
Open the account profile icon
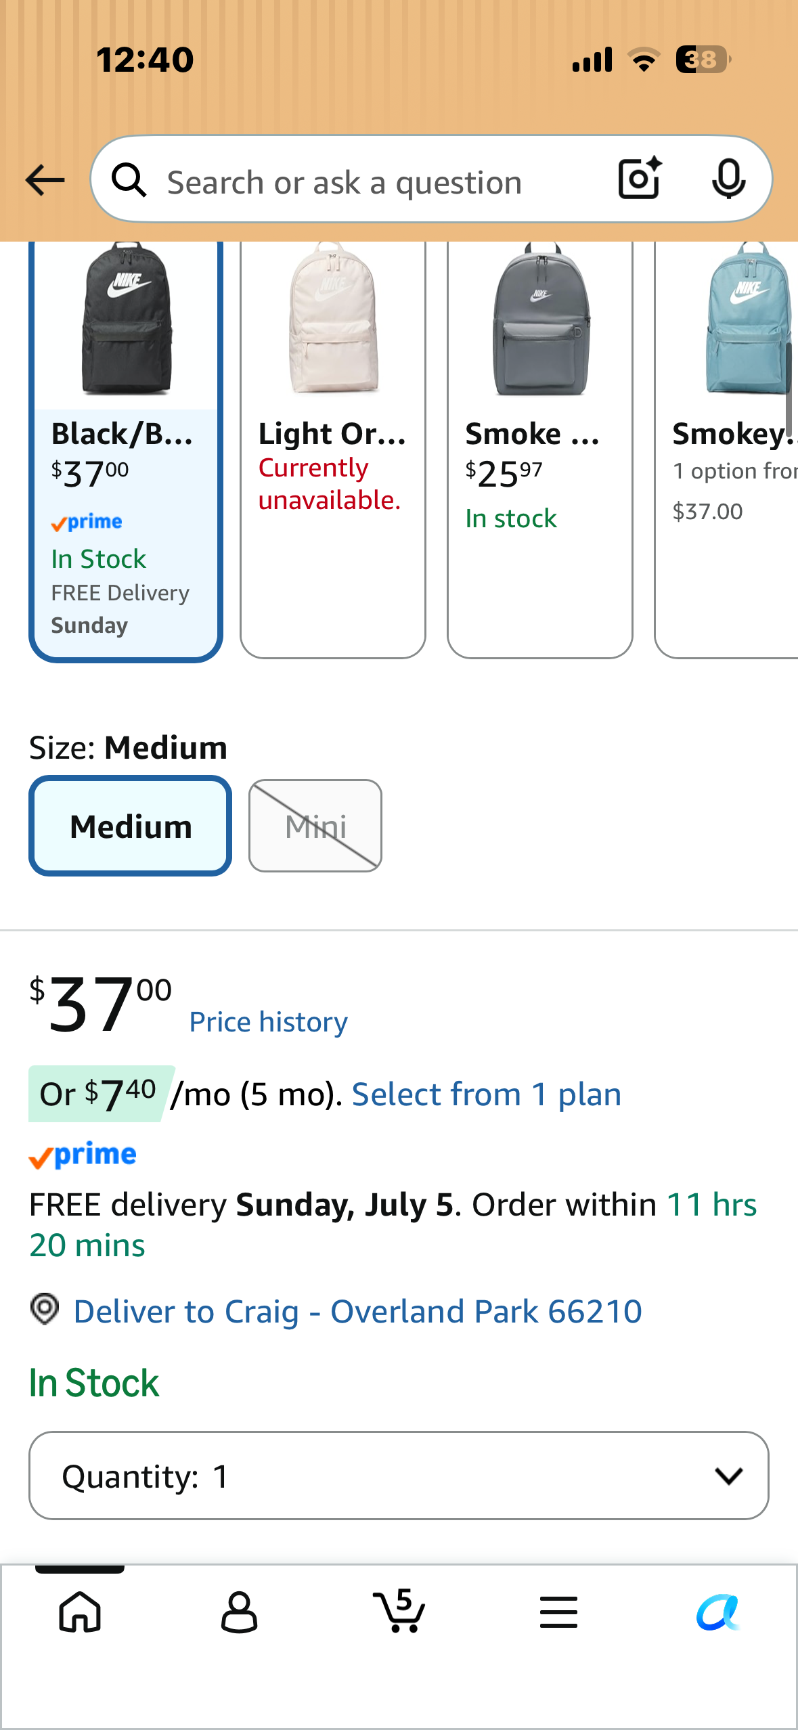[240, 1612]
